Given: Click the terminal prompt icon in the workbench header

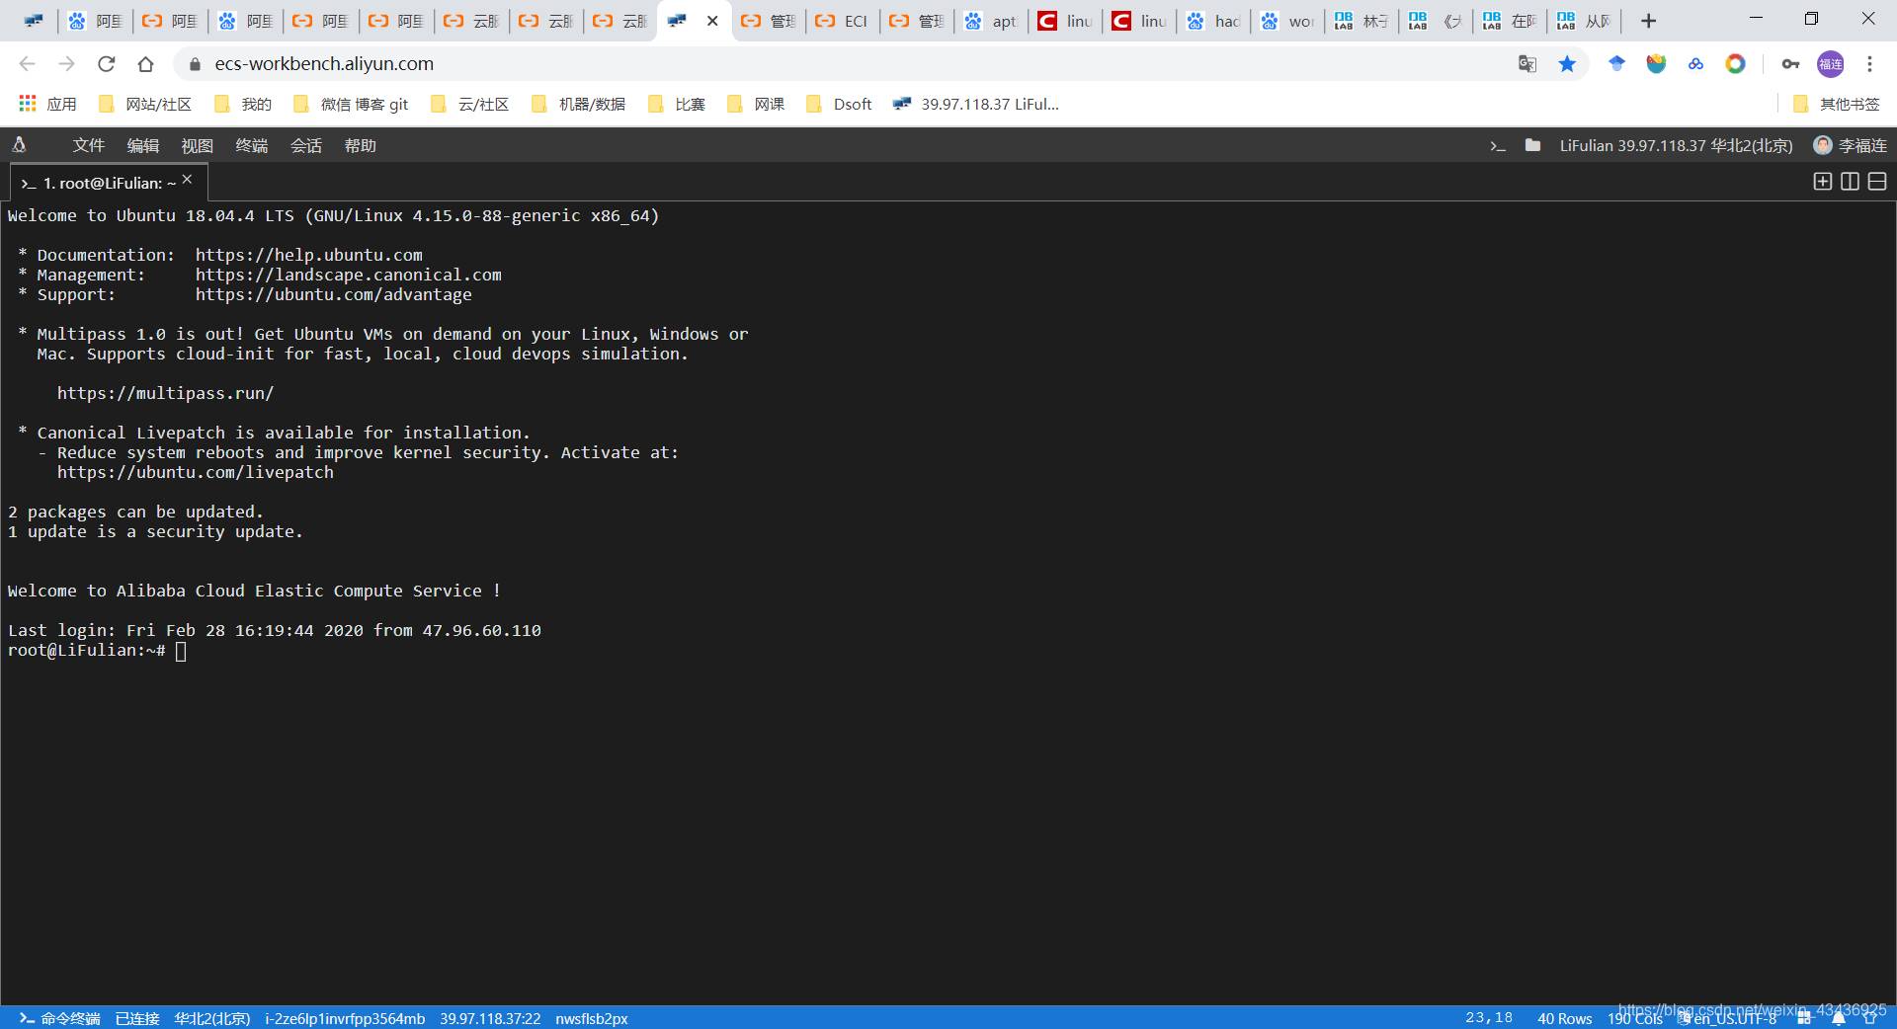Looking at the screenshot, I should (x=1498, y=145).
